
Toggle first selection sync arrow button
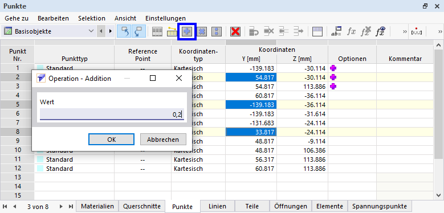click(124, 31)
